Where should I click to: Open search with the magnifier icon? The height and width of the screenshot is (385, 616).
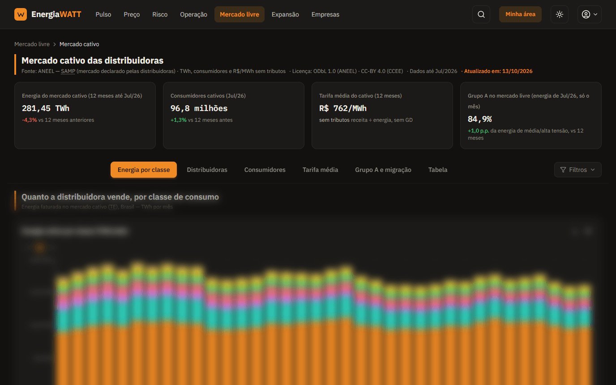tap(481, 14)
